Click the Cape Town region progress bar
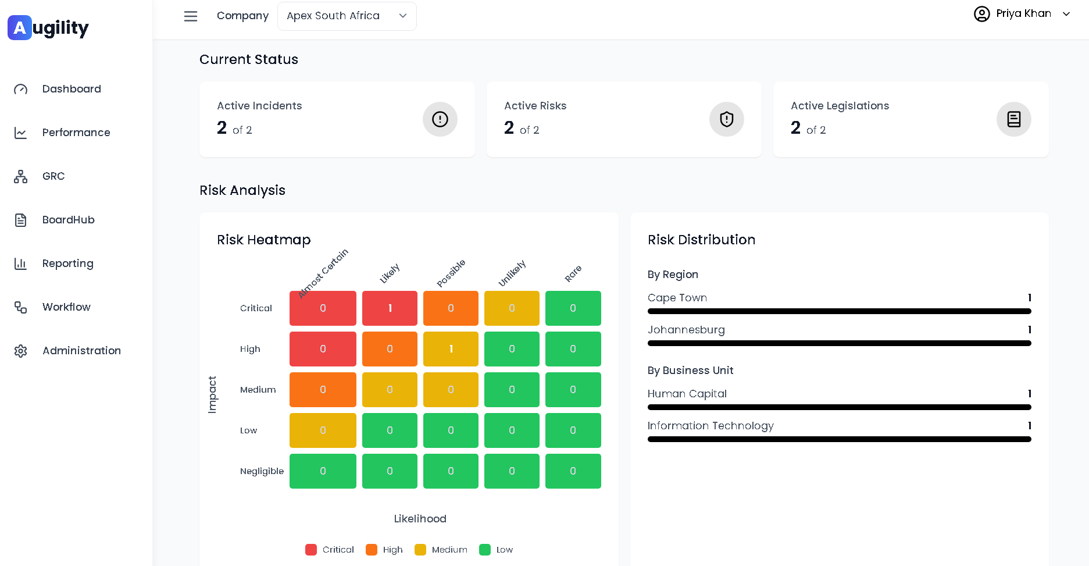The height and width of the screenshot is (566, 1089). click(x=839, y=311)
